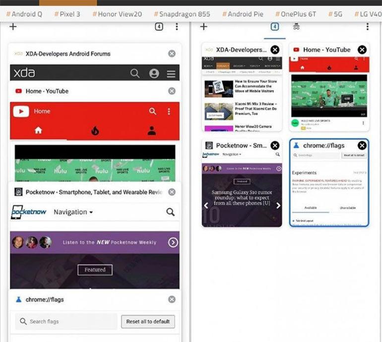Select YouTube Trending flame icon

pos(95,130)
